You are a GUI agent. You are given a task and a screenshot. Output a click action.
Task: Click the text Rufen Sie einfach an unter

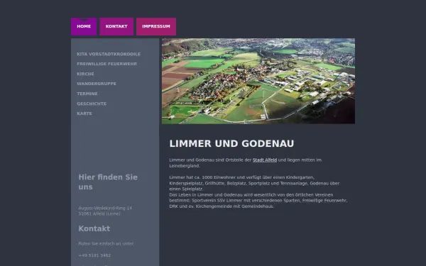click(106, 244)
